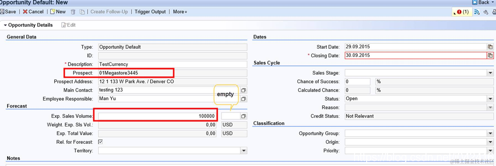Click the New button in the toolbar
This screenshot has width=496, height=166.
[x=58, y=12]
